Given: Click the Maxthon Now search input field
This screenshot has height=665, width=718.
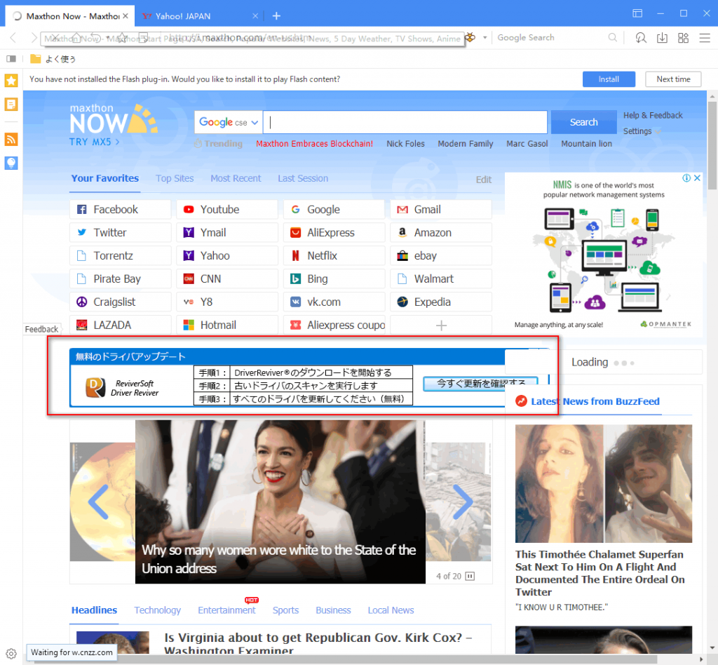Looking at the screenshot, I should click(407, 122).
